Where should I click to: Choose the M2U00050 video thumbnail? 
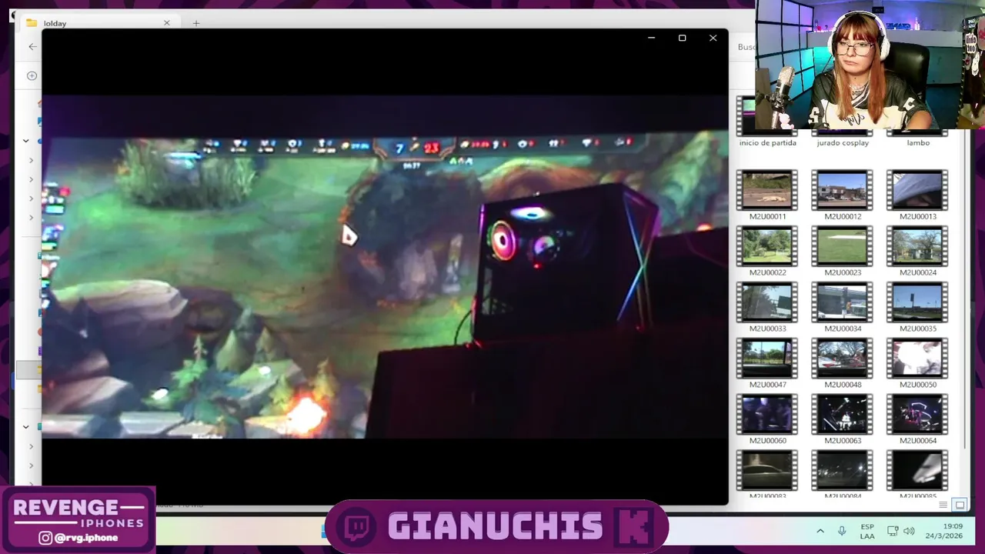tap(917, 359)
